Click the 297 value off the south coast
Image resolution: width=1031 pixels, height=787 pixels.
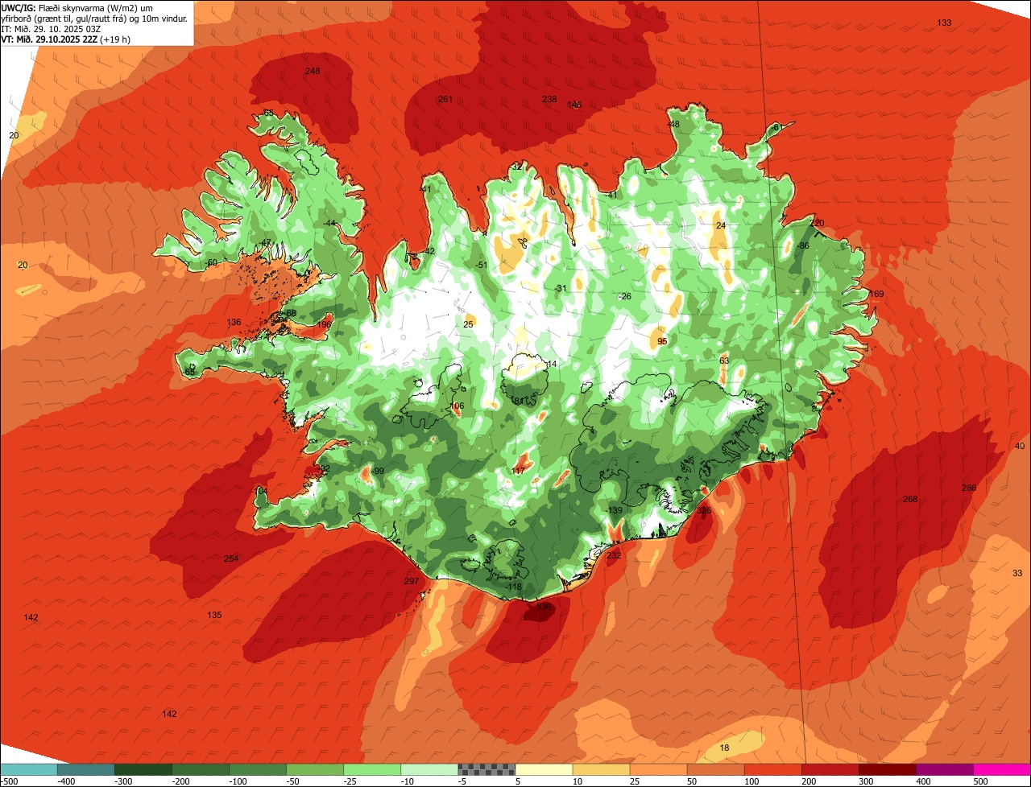pyautogui.click(x=412, y=582)
